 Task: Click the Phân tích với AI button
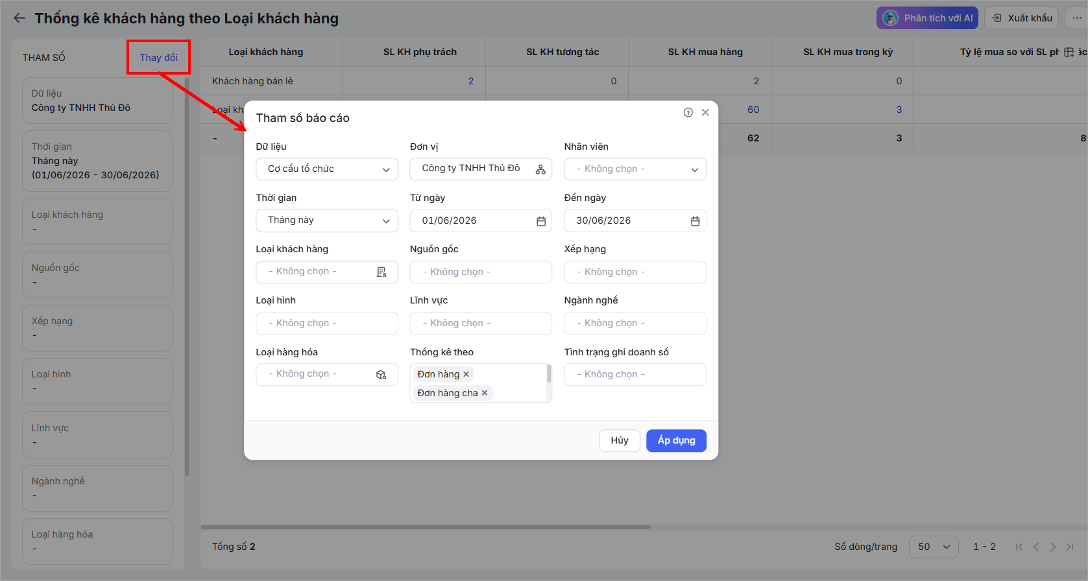tap(928, 18)
